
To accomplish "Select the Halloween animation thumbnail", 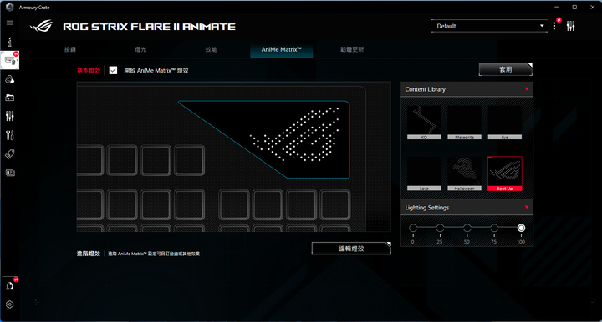I will tap(464, 174).
